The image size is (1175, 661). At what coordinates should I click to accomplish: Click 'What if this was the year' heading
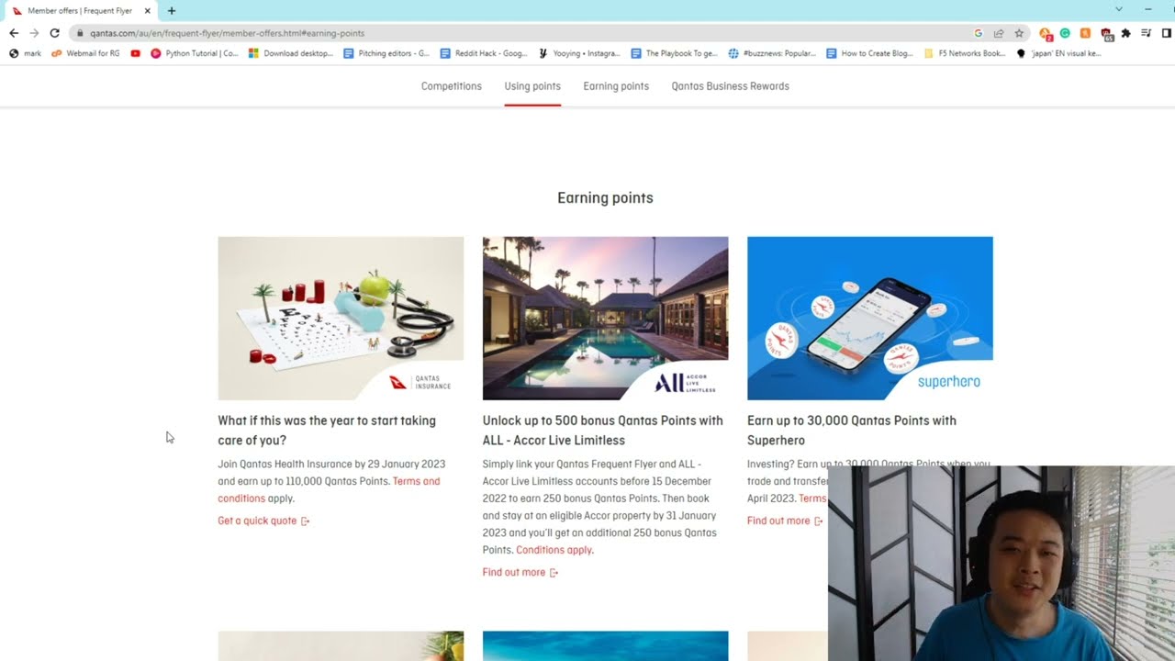tap(327, 431)
